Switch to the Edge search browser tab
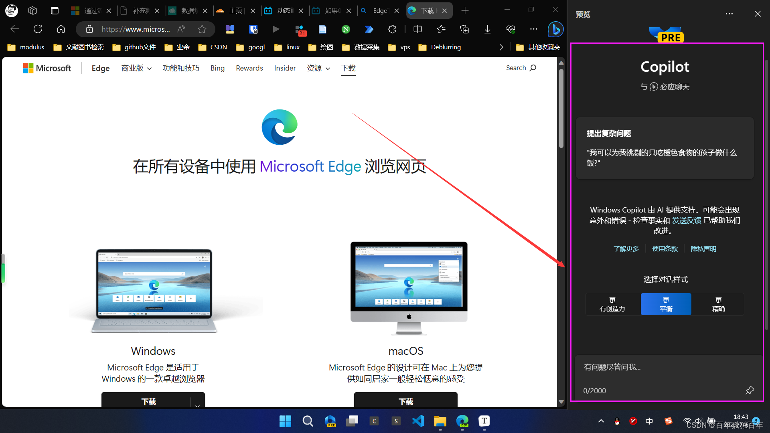 (380, 10)
